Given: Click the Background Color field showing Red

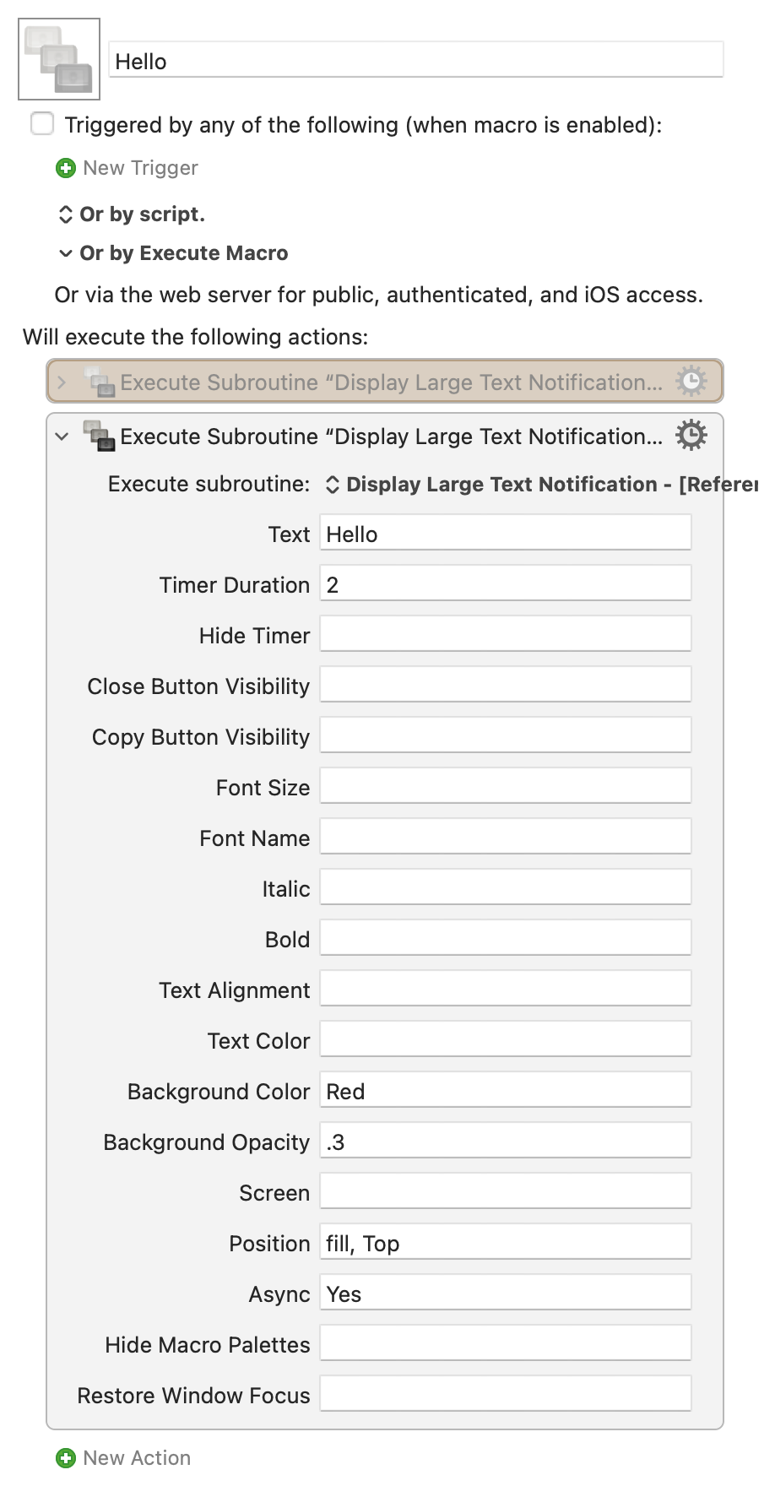Looking at the screenshot, I should point(506,1090).
